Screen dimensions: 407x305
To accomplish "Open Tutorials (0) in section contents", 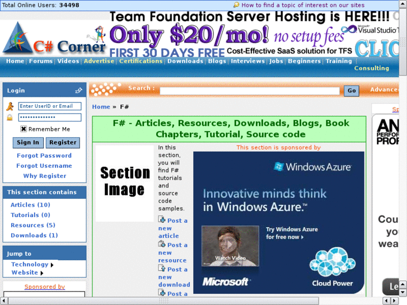I will tap(30, 215).
